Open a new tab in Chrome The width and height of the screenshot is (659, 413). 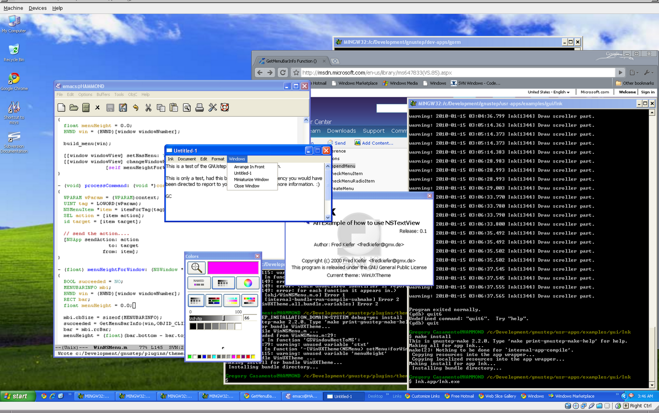[335, 61]
